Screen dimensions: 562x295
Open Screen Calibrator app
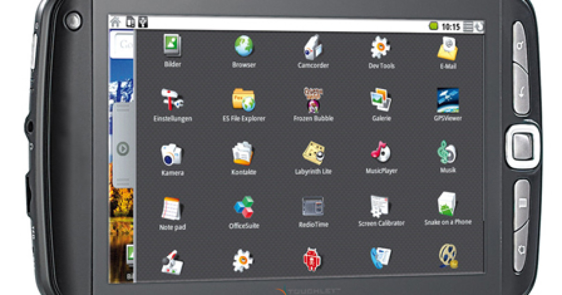(381, 205)
